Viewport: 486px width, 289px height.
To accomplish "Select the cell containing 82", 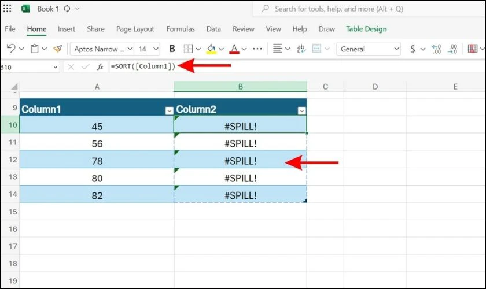I will (x=97, y=194).
